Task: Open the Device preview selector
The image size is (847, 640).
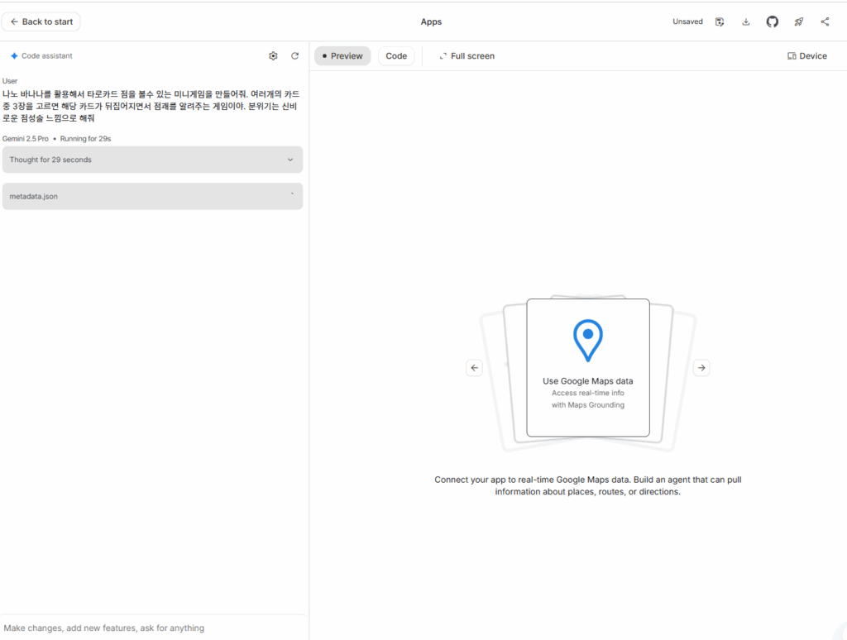Action: pyautogui.click(x=806, y=56)
